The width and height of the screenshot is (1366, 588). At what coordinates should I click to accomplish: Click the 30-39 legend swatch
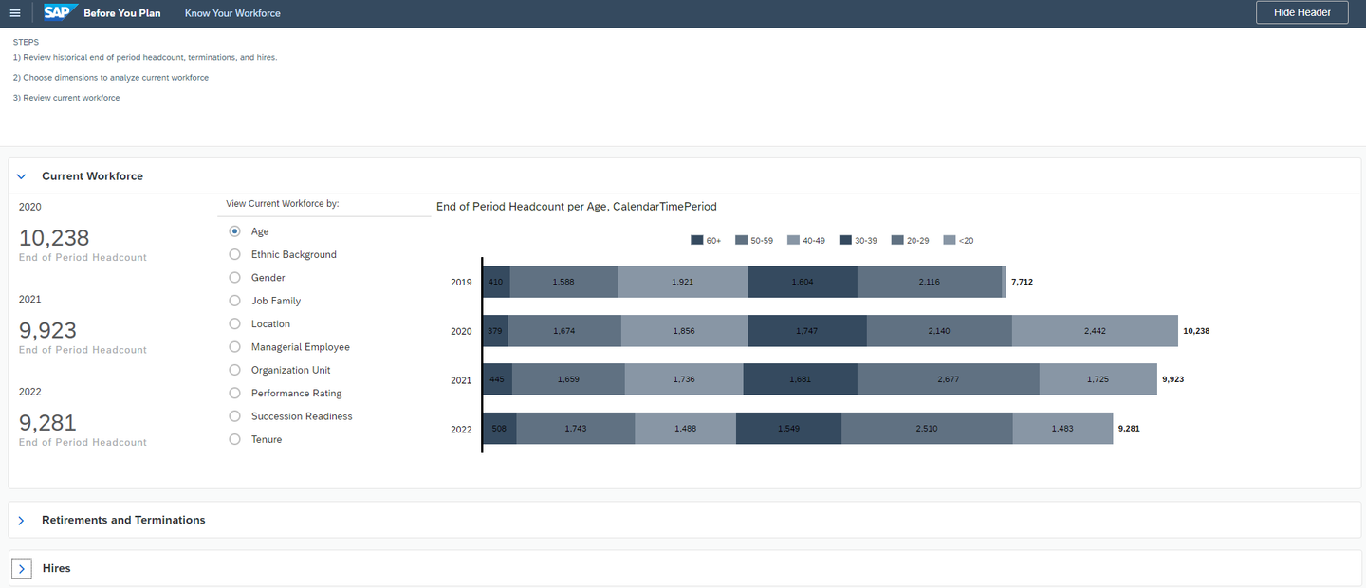845,241
